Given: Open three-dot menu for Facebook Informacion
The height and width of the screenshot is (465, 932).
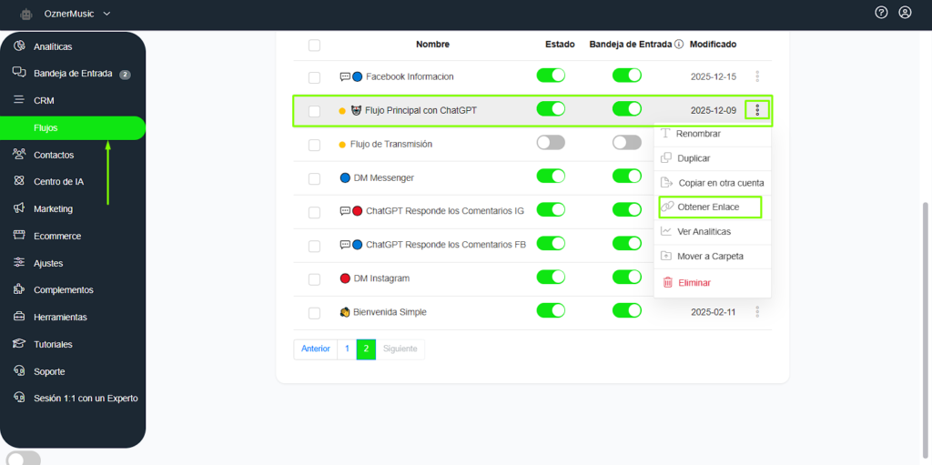Looking at the screenshot, I should coord(757,76).
